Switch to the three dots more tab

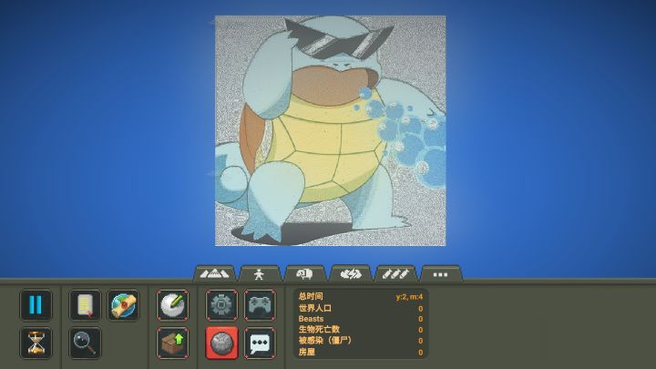click(441, 273)
